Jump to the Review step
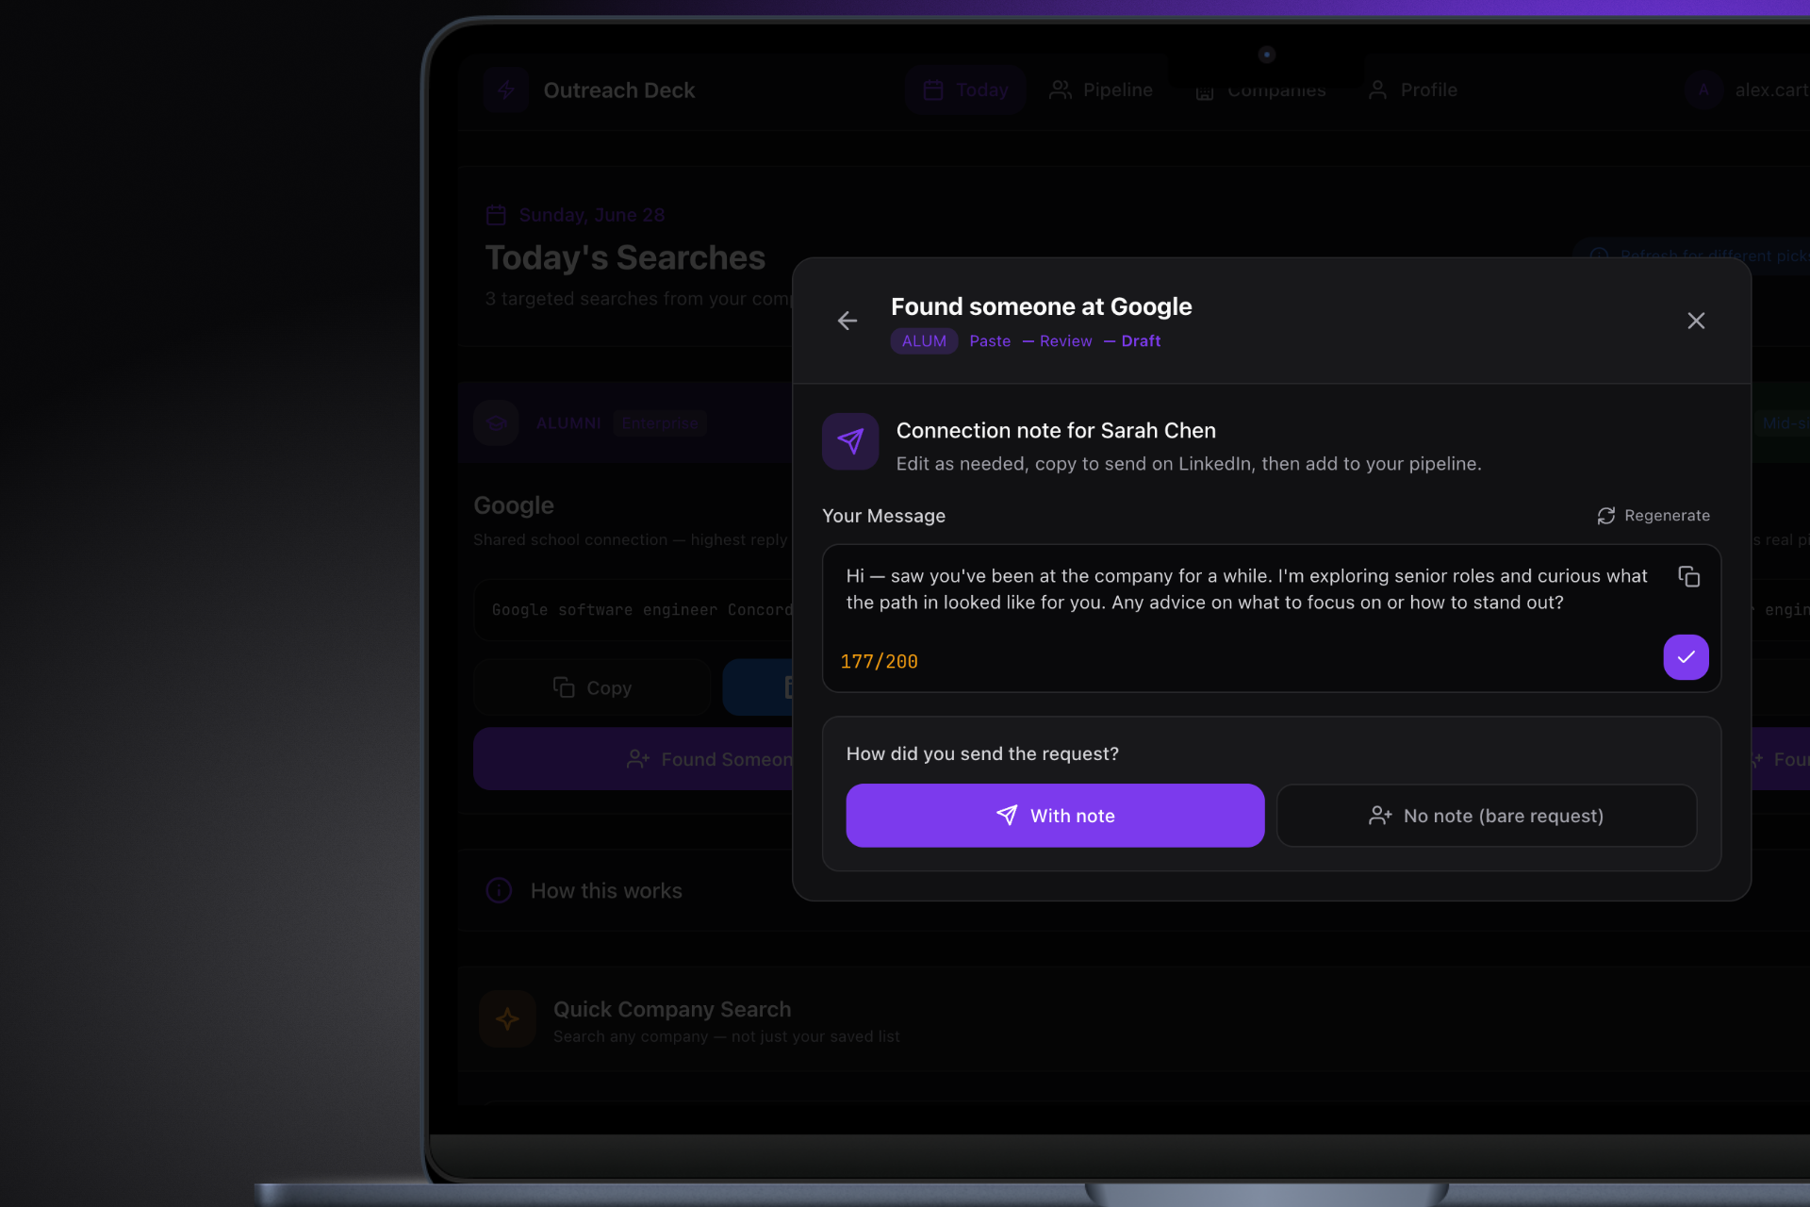1810x1207 pixels. click(1065, 341)
